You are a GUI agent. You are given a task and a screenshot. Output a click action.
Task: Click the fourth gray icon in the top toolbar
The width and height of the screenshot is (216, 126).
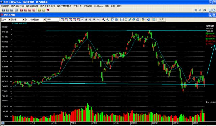(16, 10)
